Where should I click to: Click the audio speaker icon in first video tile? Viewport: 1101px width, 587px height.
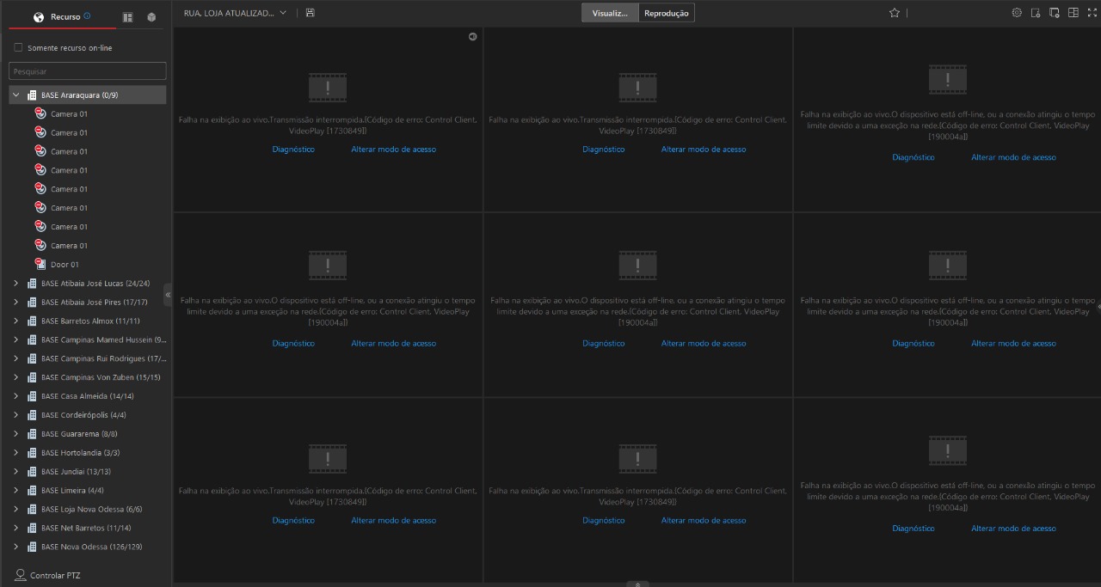click(x=472, y=36)
